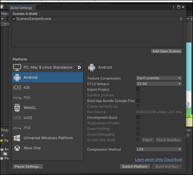Switch to the Hierarchy tab
The height and width of the screenshot is (175, 193).
5,14
